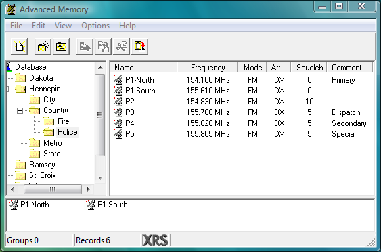Click the St. Croix folder icon

pyautogui.click(x=20, y=175)
